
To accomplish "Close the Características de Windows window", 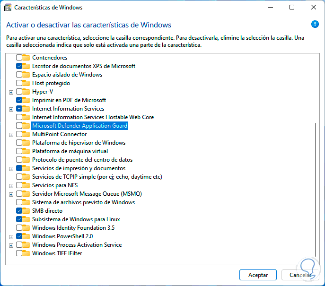I will point(313,7).
